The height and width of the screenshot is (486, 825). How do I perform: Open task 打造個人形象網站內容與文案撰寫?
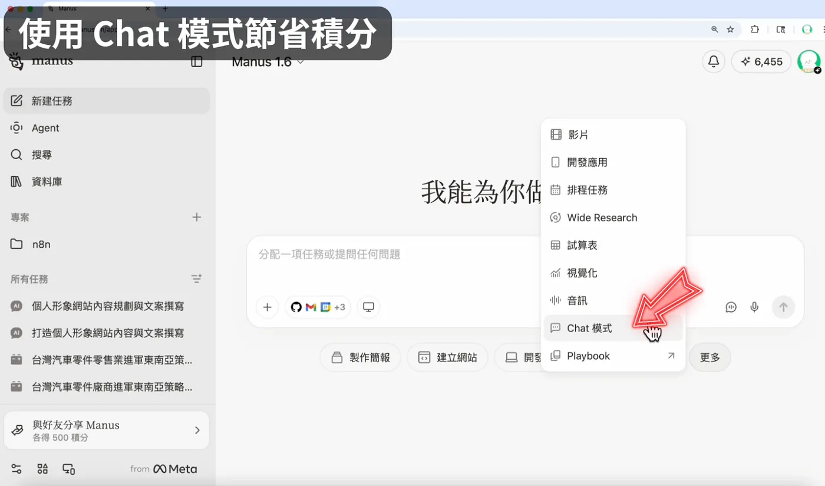tap(107, 333)
